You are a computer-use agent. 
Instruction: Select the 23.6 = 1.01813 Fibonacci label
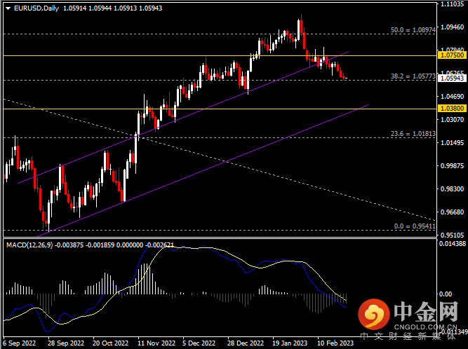point(413,132)
